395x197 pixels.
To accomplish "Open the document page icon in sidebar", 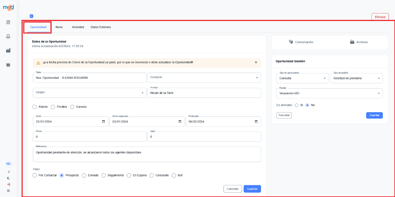I will click(8, 22).
